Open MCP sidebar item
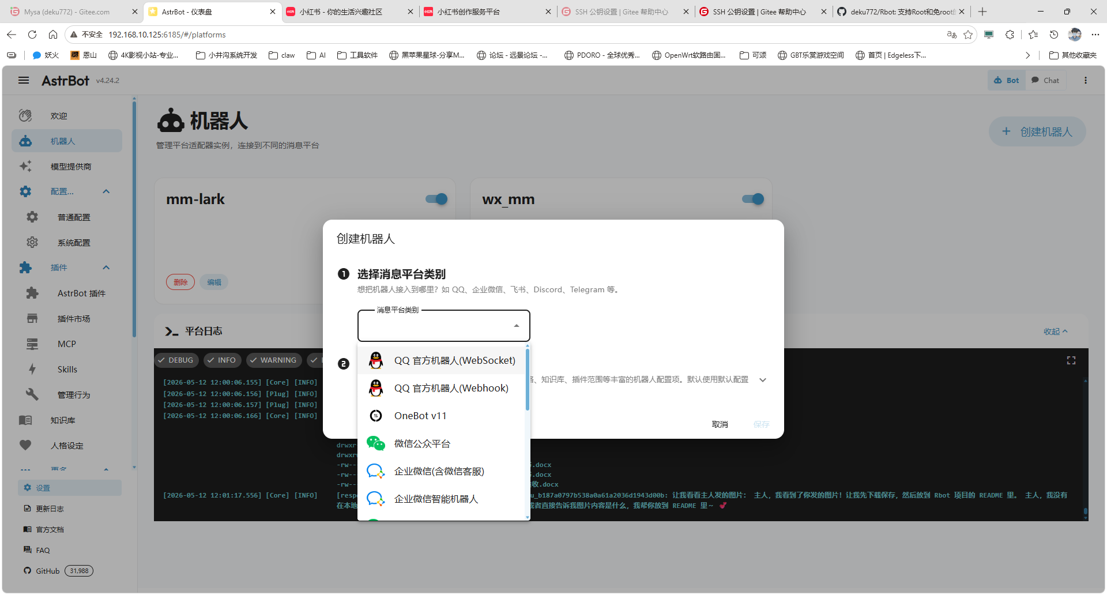Screen dimensions: 1107x595 [67, 344]
